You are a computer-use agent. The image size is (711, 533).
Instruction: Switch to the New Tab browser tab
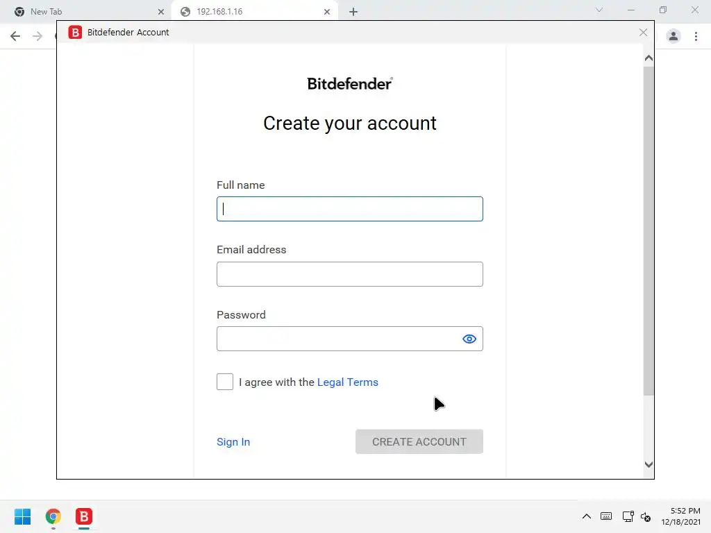click(86, 12)
